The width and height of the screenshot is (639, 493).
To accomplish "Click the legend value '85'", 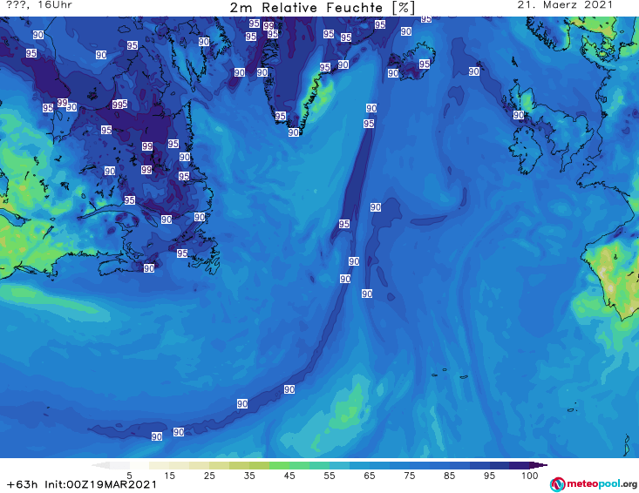I will tap(450, 476).
